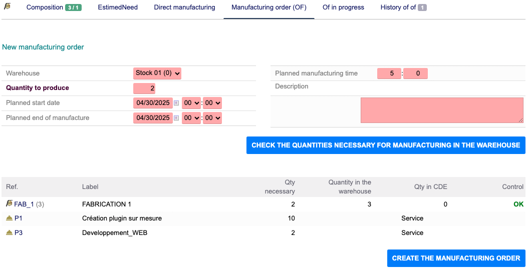Open the planned end hour dropdown
This screenshot has width=532, height=271.
coord(191,118)
